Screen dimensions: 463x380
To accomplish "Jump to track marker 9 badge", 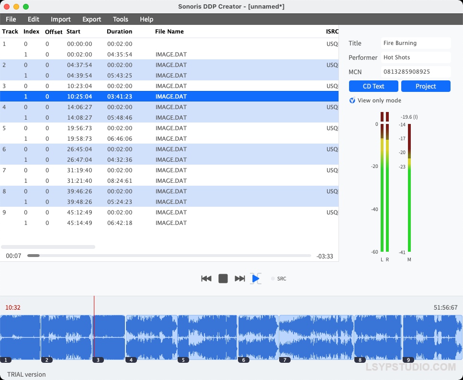I will pyautogui.click(x=408, y=360).
